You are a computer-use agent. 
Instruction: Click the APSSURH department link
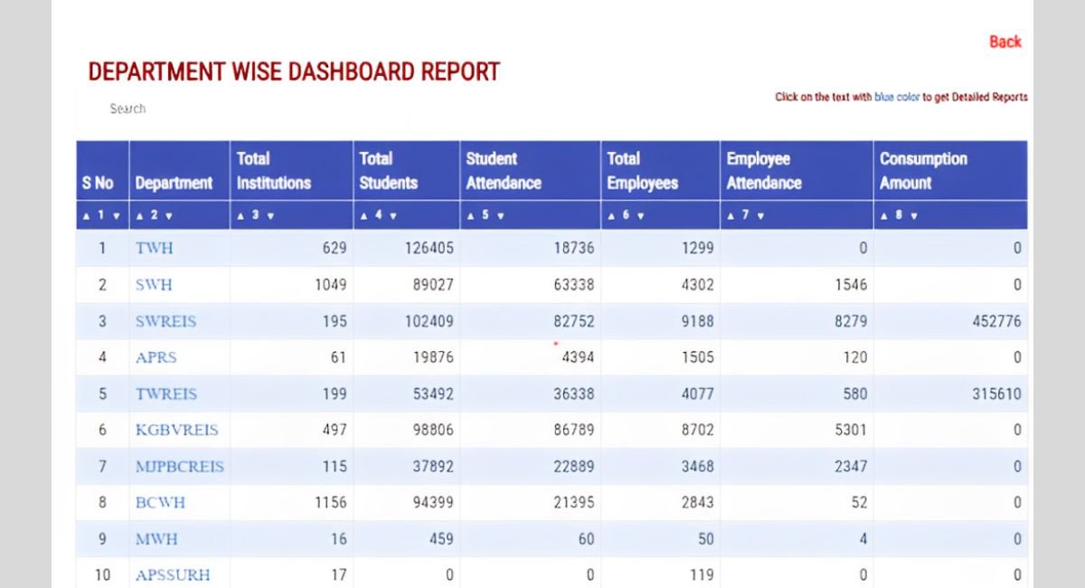coord(172,575)
